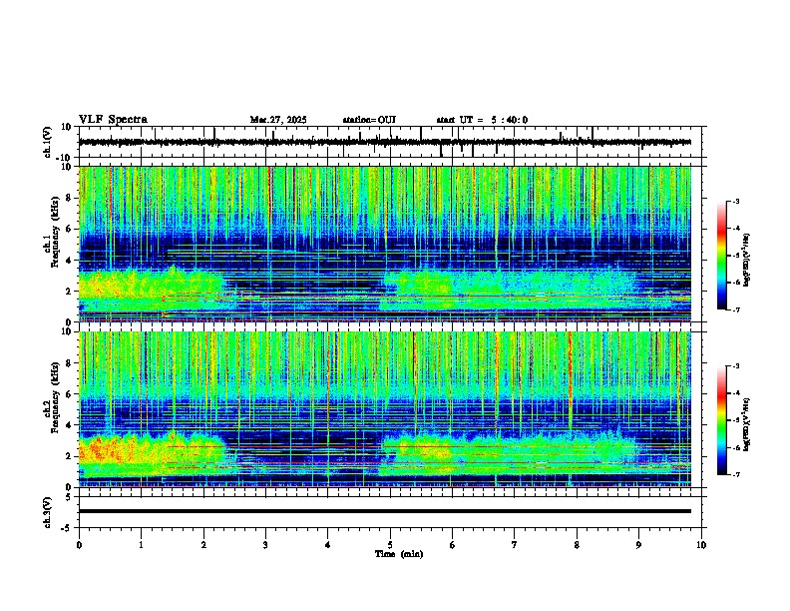
Task: Click the "-7" tick on ch.2 colorbar
Action: [x=736, y=474]
